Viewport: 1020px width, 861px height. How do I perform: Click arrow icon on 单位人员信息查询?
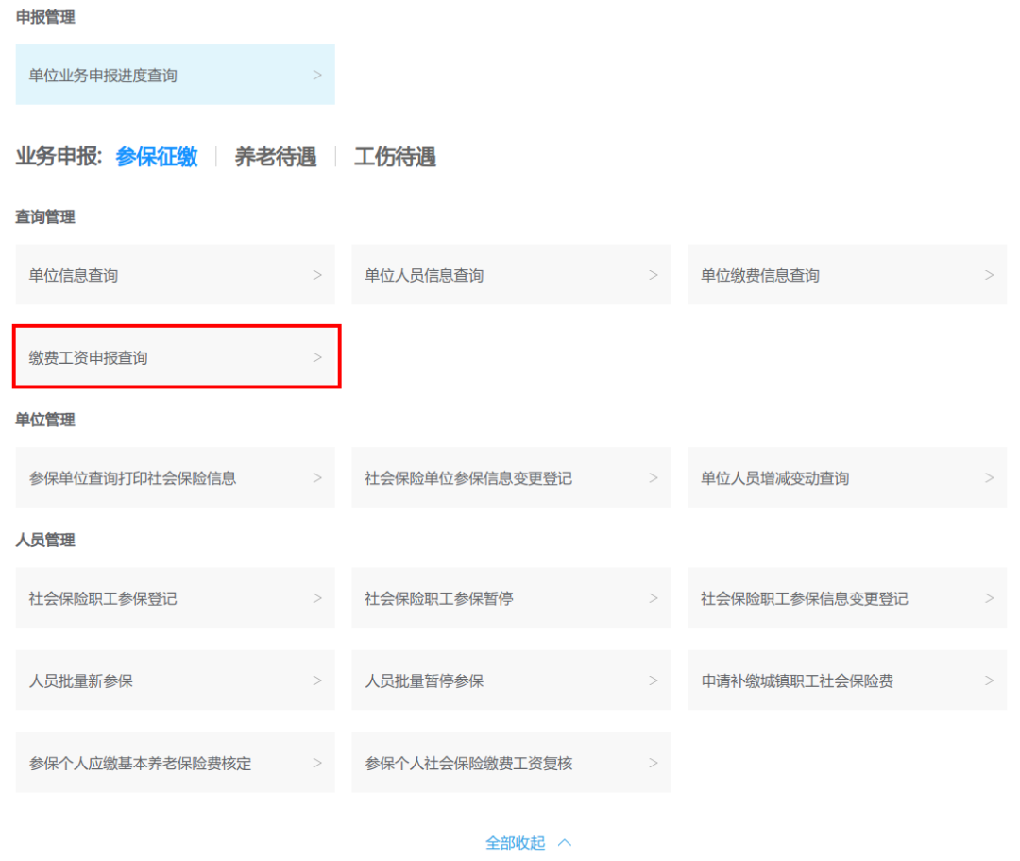click(654, 275)
